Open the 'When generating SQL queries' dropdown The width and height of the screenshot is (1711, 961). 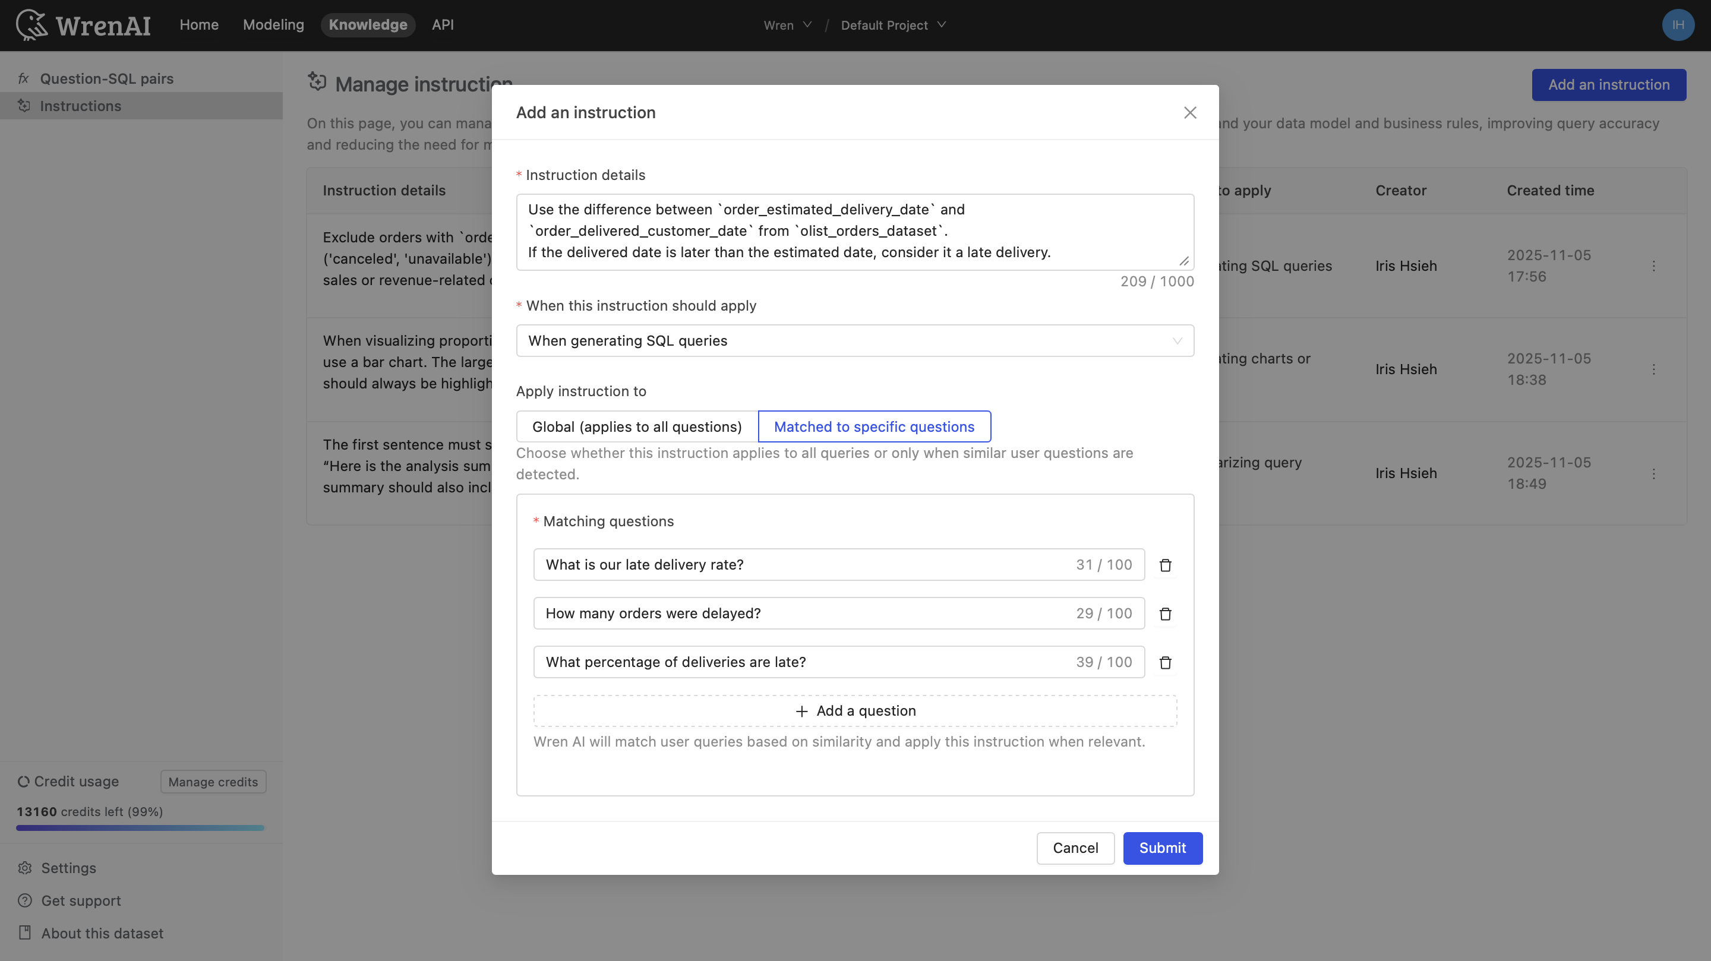(854, 341)
